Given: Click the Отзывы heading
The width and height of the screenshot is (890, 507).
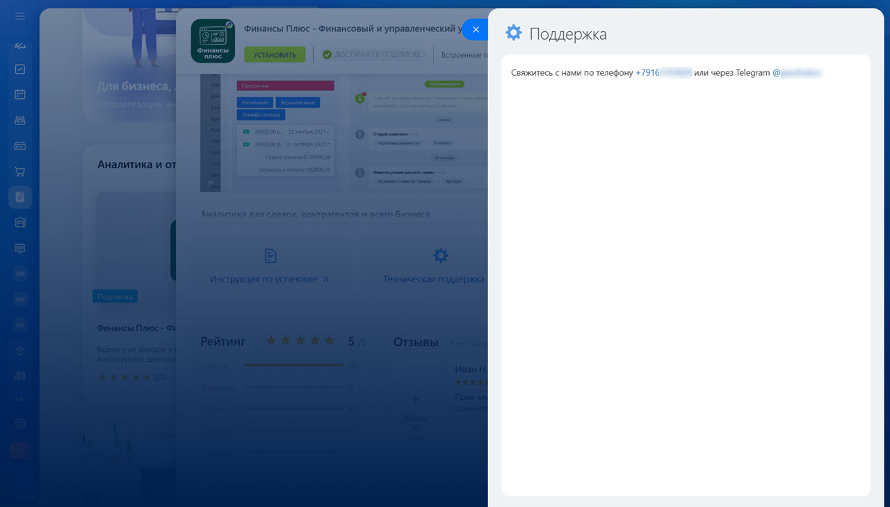Looking at the screenshot, I should pyautogui.click(x=416, y=342).
